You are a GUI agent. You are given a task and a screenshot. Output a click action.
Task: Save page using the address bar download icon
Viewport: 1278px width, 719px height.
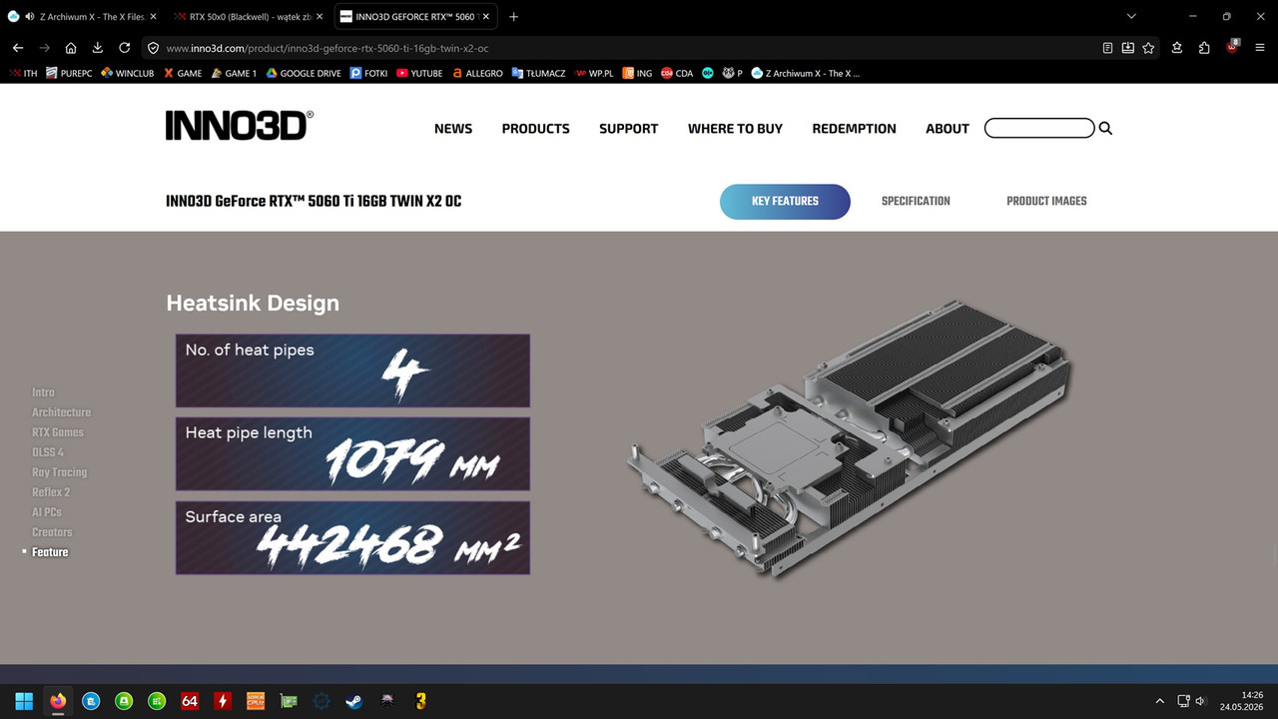(1127, 48)
